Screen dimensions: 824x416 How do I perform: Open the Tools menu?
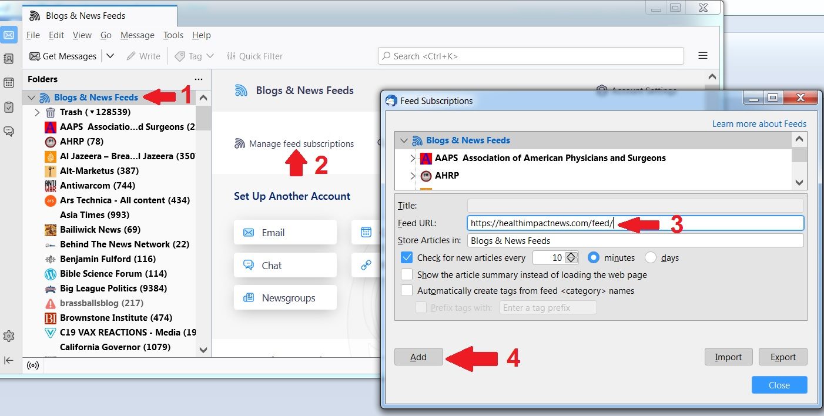[x=173, y=35]
